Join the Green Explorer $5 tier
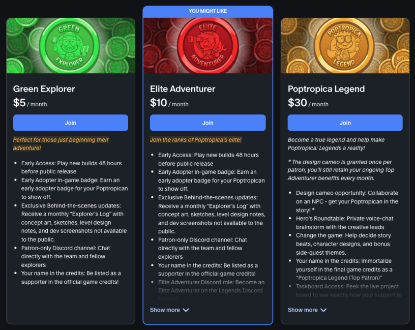Viewport: 415px width, 330px height. tap(70, 123)
